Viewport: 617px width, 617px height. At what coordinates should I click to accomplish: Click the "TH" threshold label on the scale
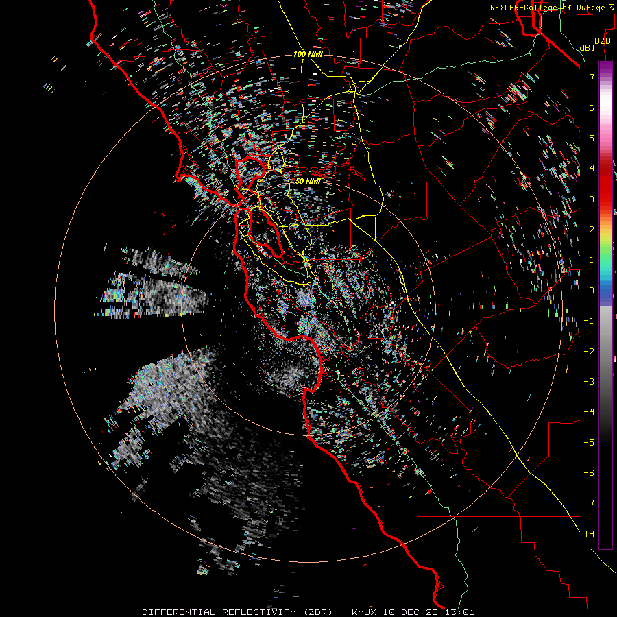click(x=589, y=534)
